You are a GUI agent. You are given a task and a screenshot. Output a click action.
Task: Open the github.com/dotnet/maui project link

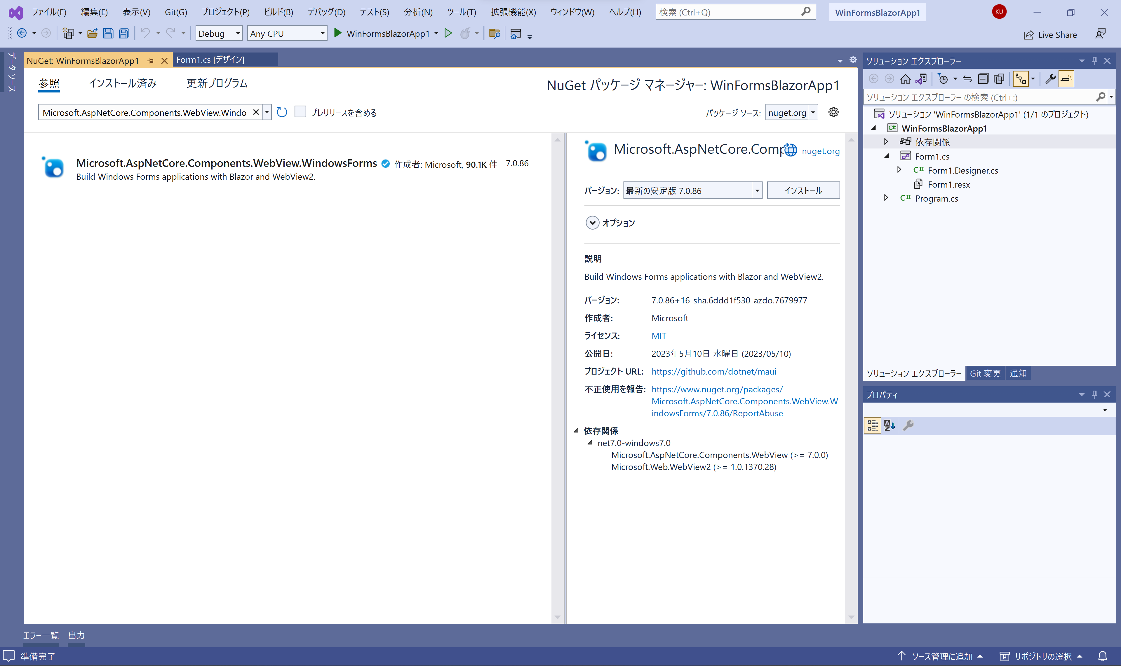[x=714, y=372]
